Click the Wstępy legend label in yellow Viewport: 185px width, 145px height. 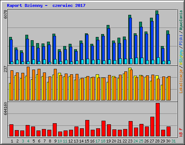click(181, 57)
